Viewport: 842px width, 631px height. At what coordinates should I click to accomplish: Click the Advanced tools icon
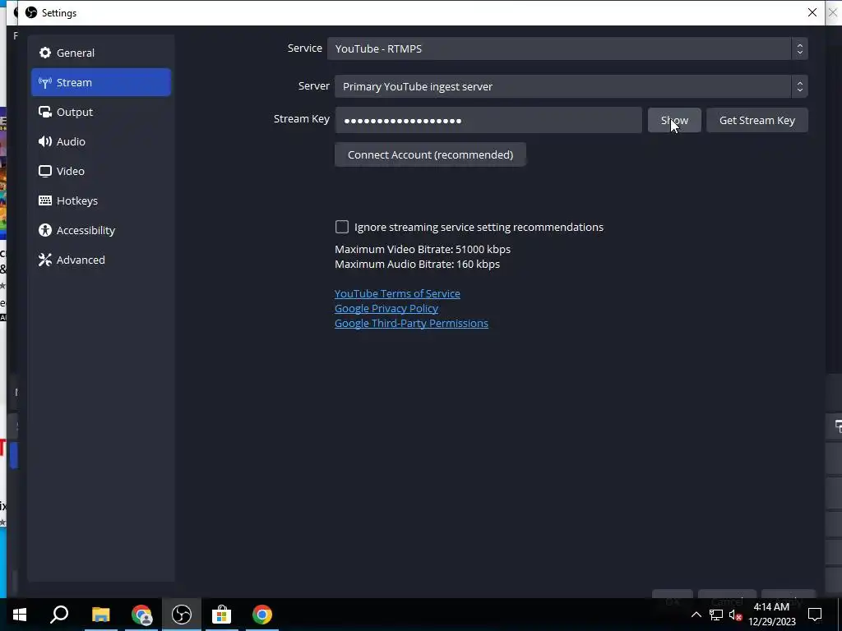(x=45, y=260)
